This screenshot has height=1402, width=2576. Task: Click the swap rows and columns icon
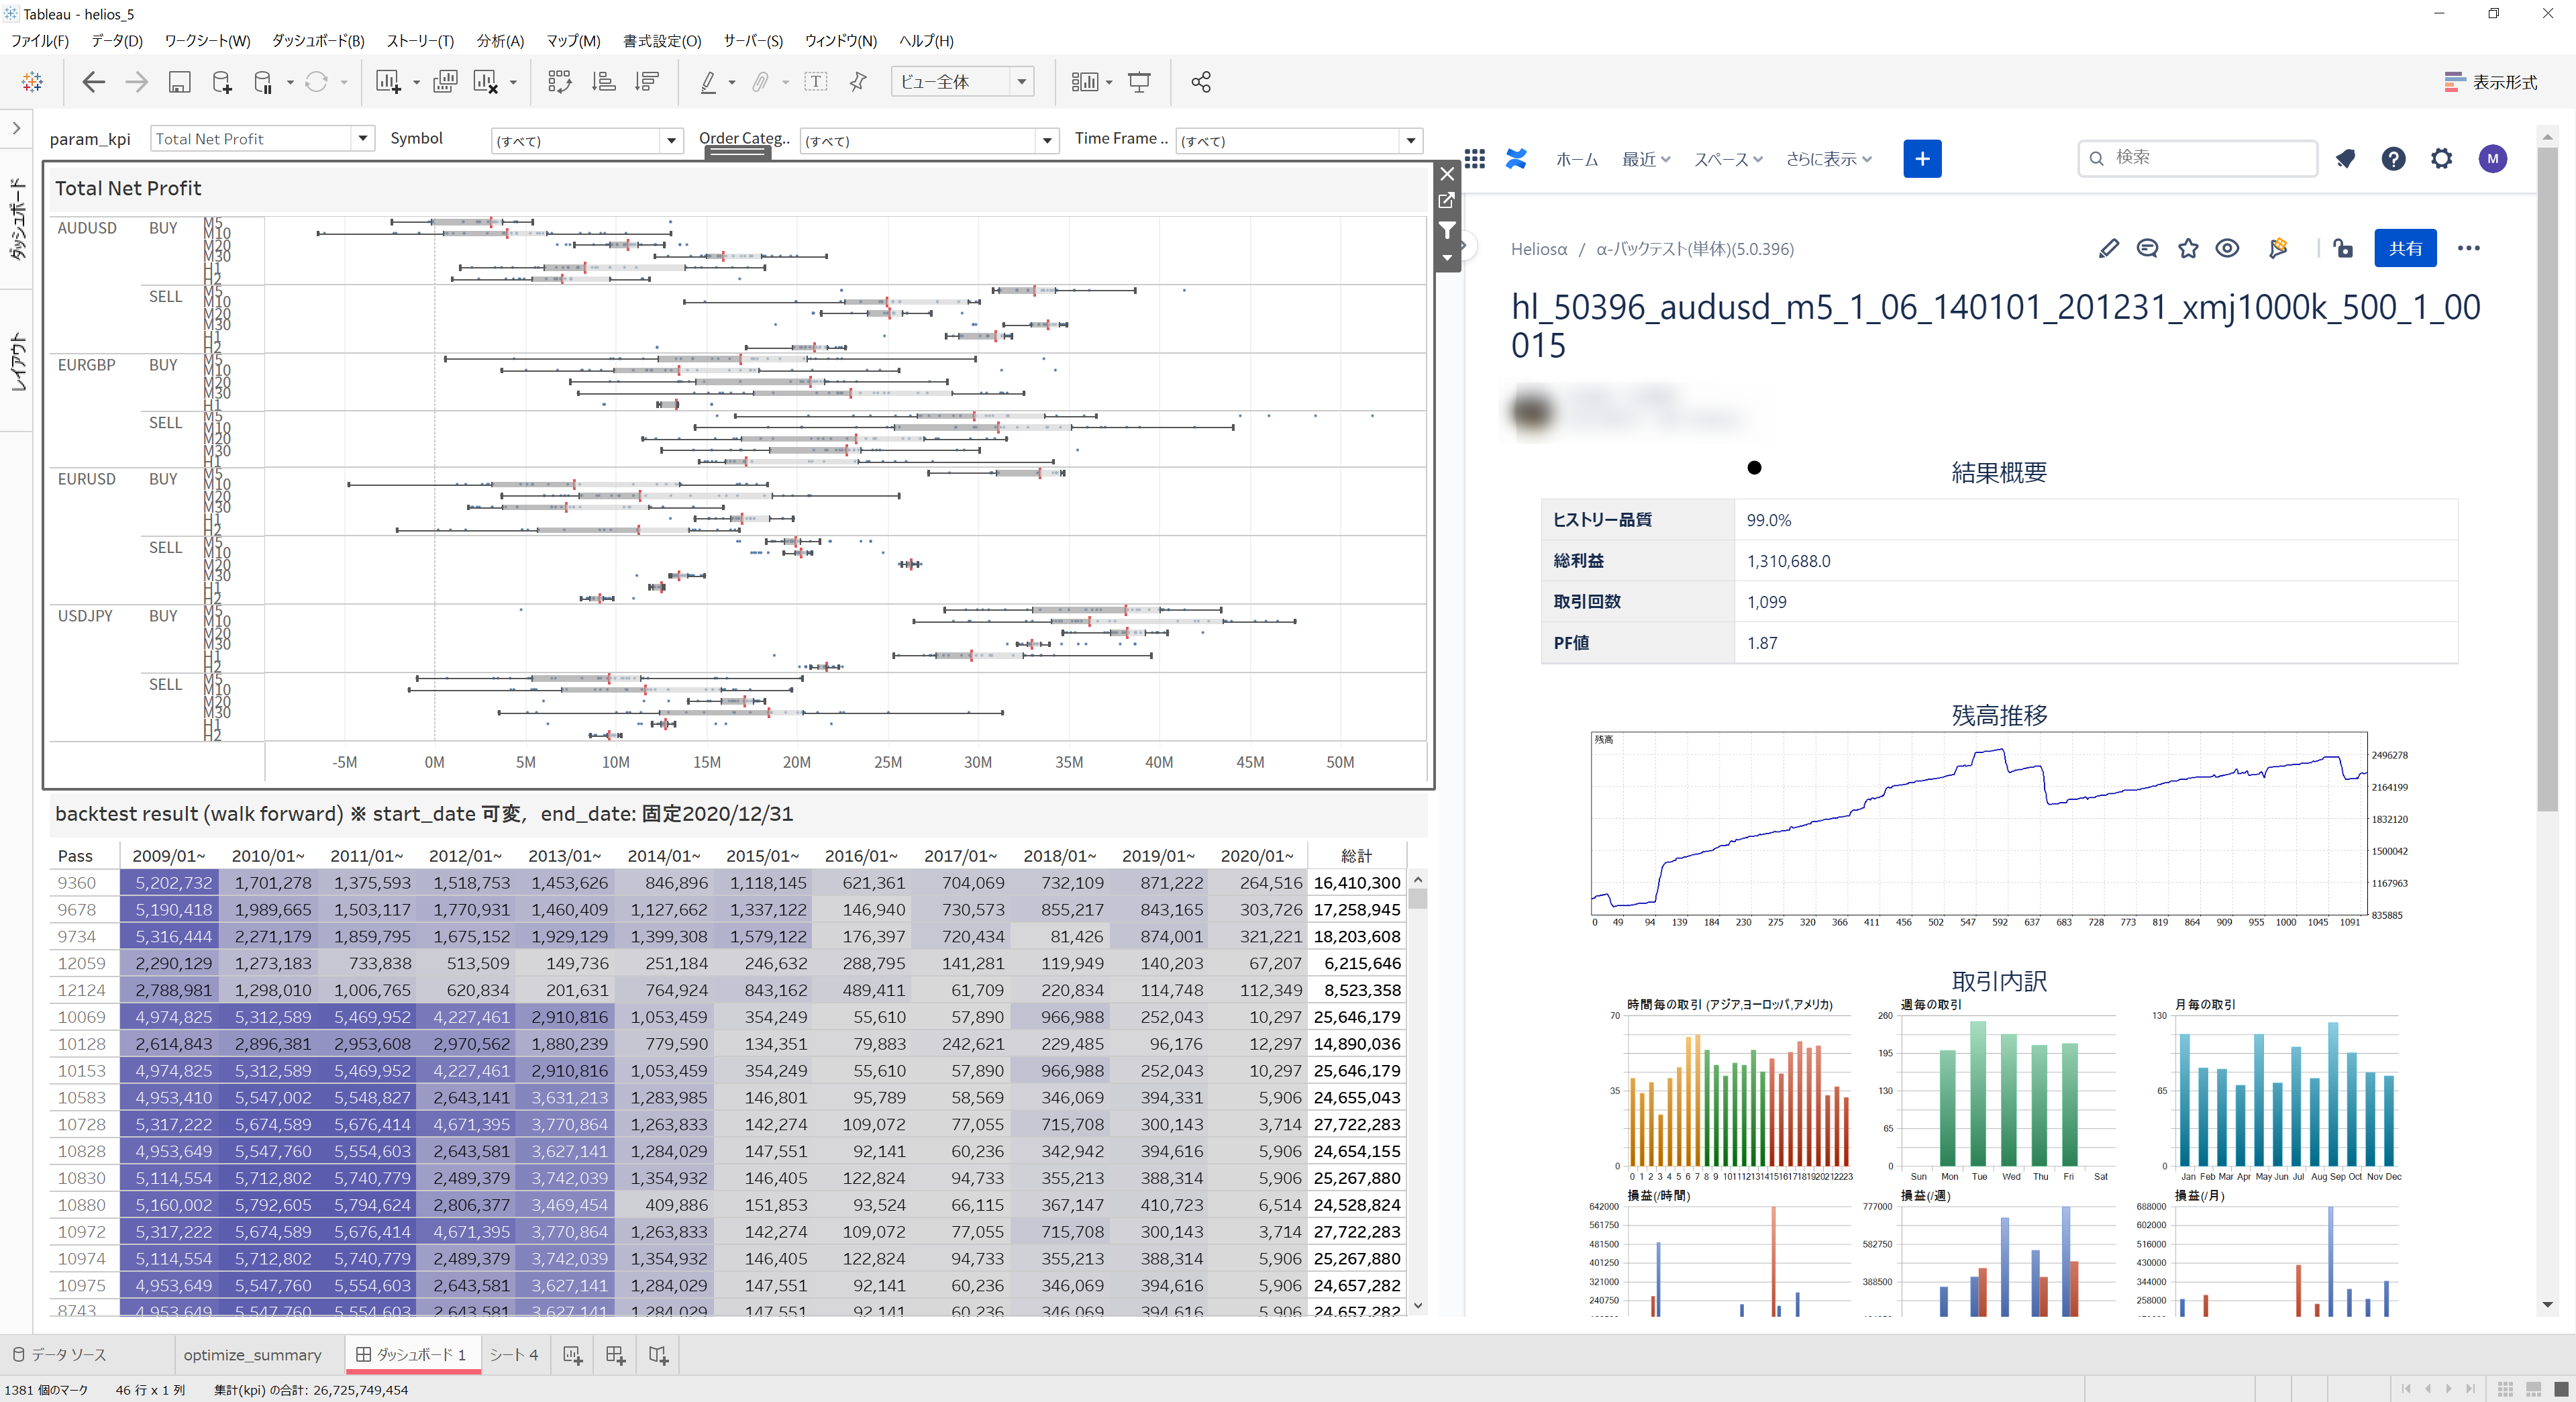click(x=559, y=82)
